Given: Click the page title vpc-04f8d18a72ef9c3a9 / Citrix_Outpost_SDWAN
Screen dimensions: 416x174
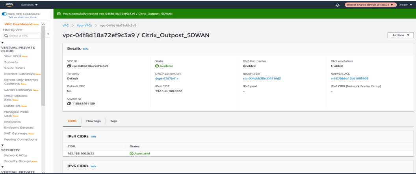Looking at the screenshot, I should point(136,35).
